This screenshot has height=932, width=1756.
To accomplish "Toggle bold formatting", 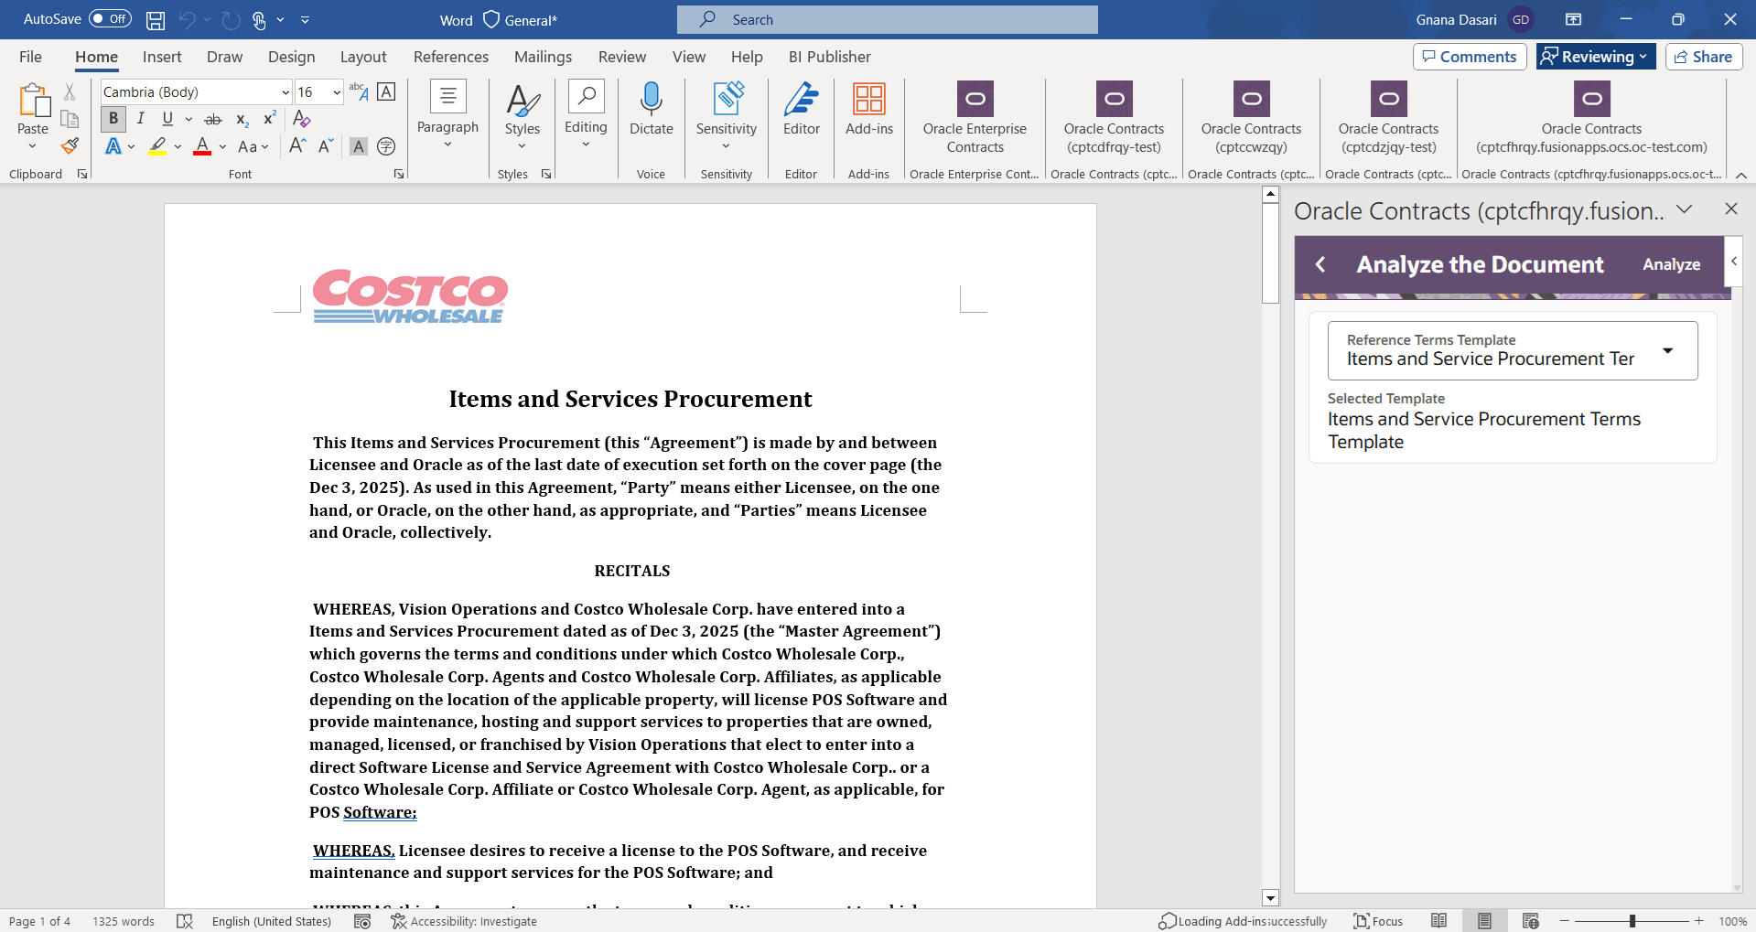I will pyautogui.click(x=113, y=119).
